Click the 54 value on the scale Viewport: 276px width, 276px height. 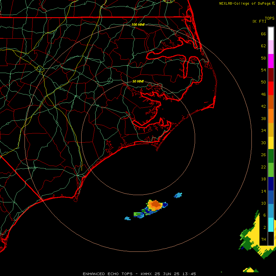tap(263, 70)
